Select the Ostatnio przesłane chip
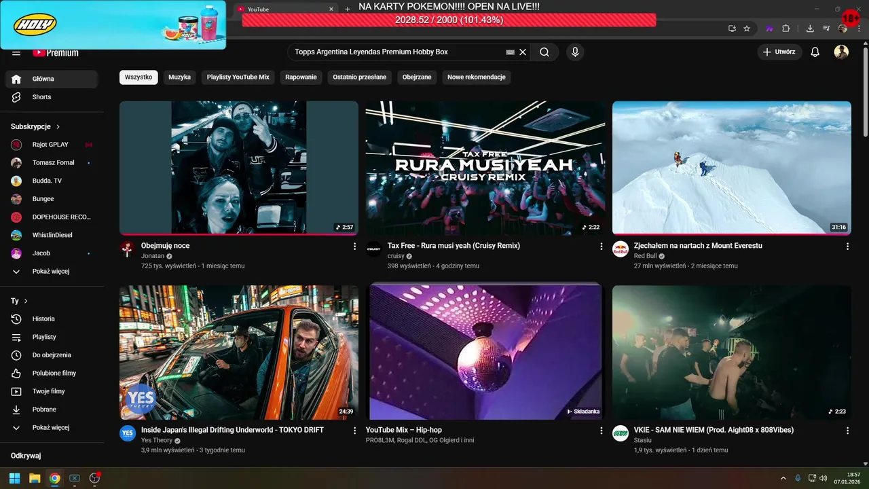 point(360,77)
